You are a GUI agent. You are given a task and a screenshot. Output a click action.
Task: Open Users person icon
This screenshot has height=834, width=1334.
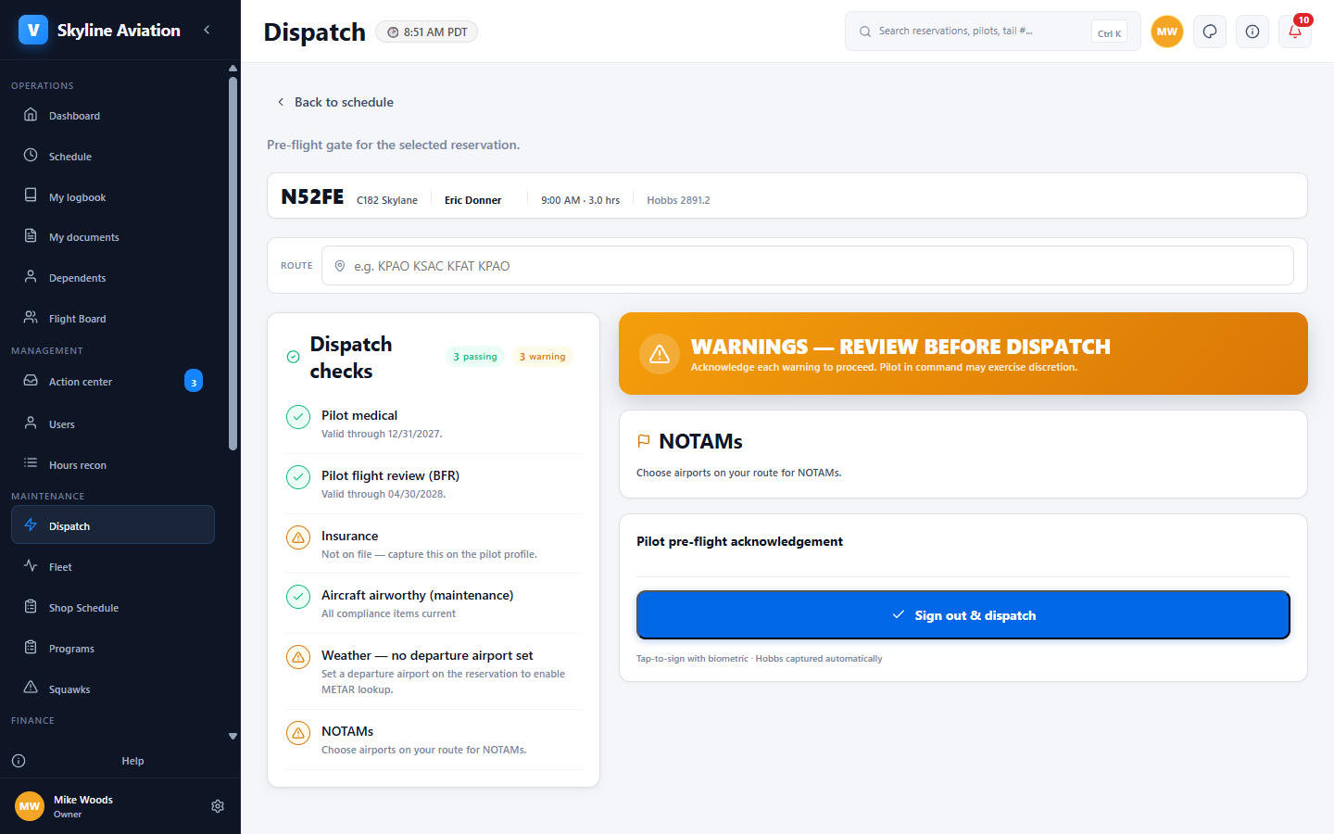(31, 423)
